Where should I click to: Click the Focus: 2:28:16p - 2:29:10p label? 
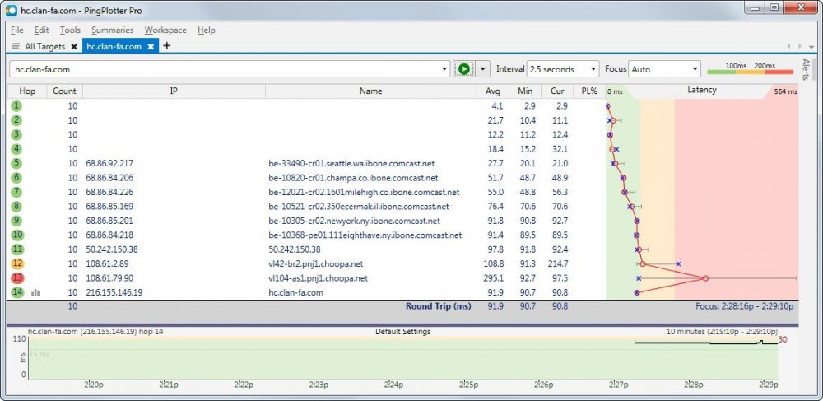[x=744, y=306]
